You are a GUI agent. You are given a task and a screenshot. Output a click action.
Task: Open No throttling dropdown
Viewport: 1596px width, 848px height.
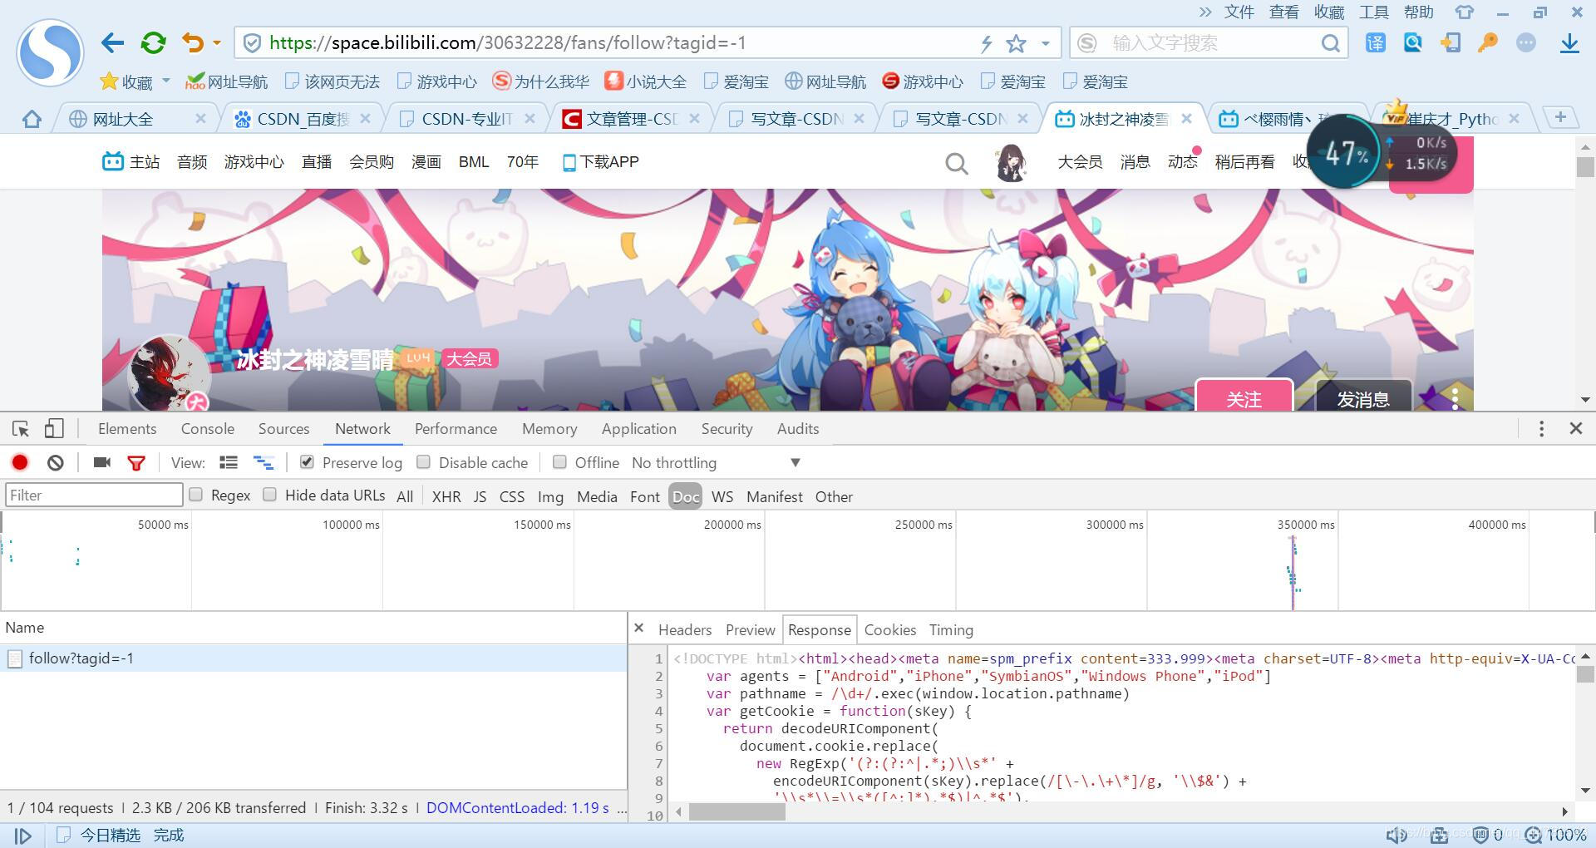pyautogui.click(x=715, y=463)
